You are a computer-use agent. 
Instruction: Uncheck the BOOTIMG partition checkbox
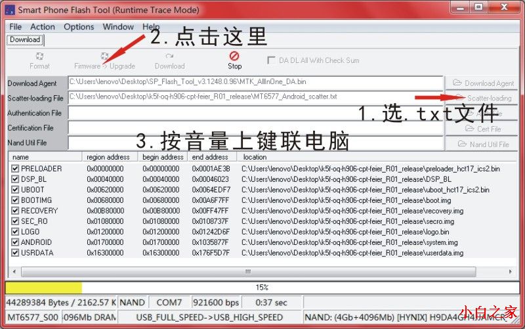point(15,200)
